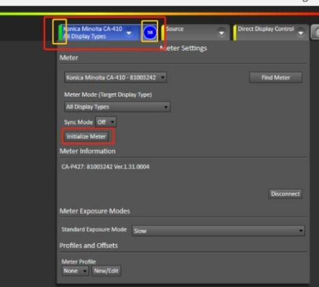
Task: Select the Direct Display Control tab
Action: pyautogui.click(x=271, y=33)
